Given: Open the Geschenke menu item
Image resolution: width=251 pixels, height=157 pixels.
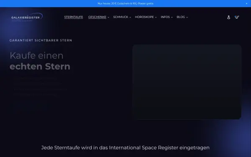Looking at the screenshot, I should (97, 17).
